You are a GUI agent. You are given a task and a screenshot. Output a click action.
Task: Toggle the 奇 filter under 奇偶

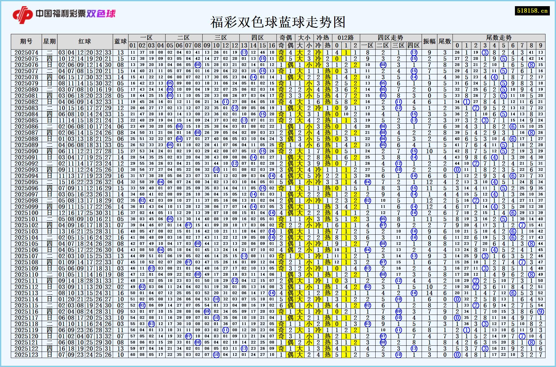pyautogui.click(x=281, y=45)
